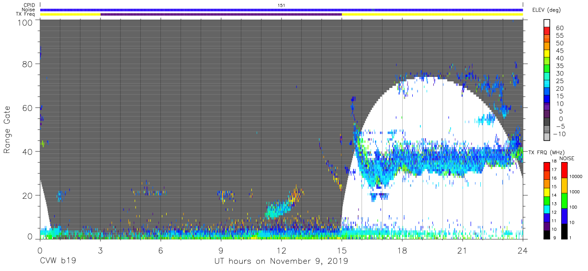
Task: Click the green segment of the NOISE colorbar
Action: pos(564,200)
